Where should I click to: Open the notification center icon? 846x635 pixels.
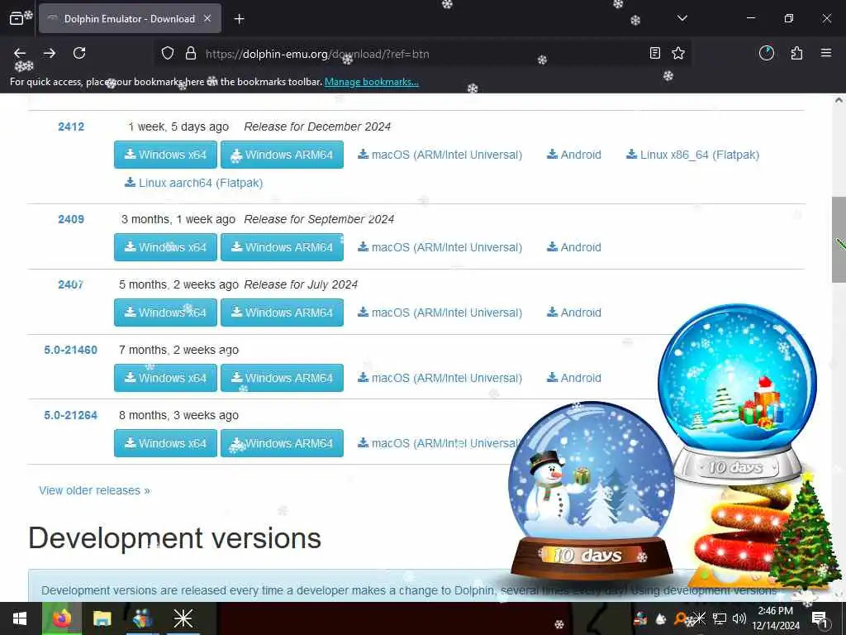820,618
